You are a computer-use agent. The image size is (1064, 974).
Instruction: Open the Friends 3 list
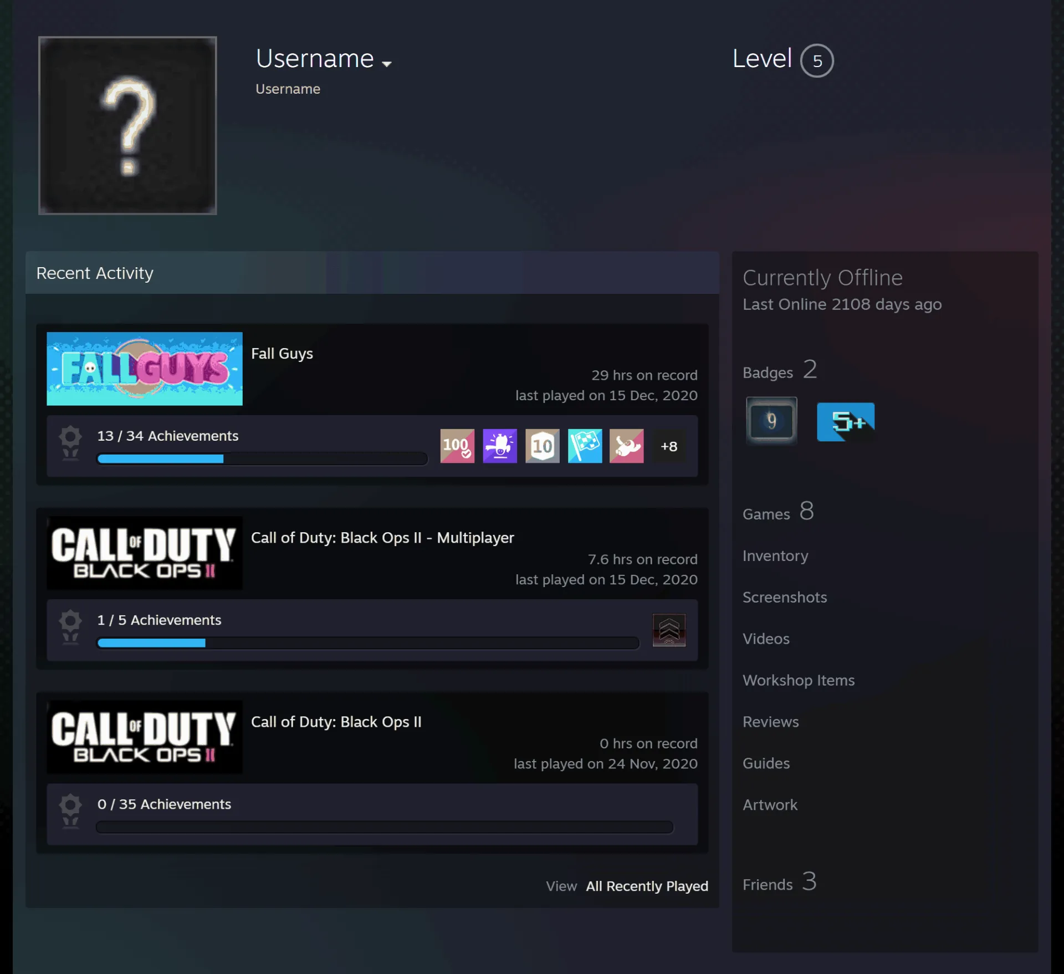(779, 882)
